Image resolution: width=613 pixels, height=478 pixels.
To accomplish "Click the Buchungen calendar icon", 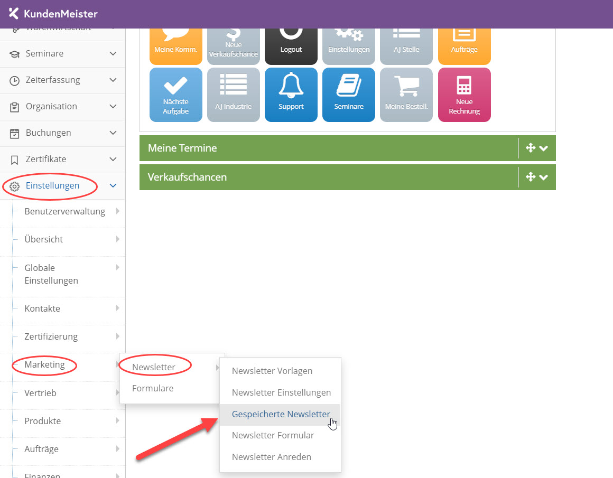I will (x=14, y=134).
